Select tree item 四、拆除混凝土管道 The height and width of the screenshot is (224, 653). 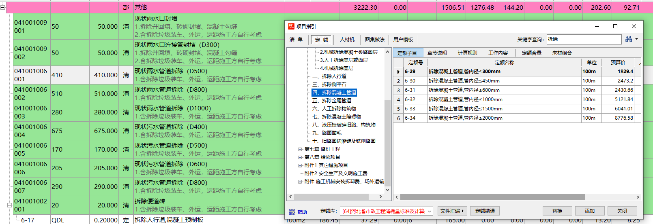tap(335, 93)
